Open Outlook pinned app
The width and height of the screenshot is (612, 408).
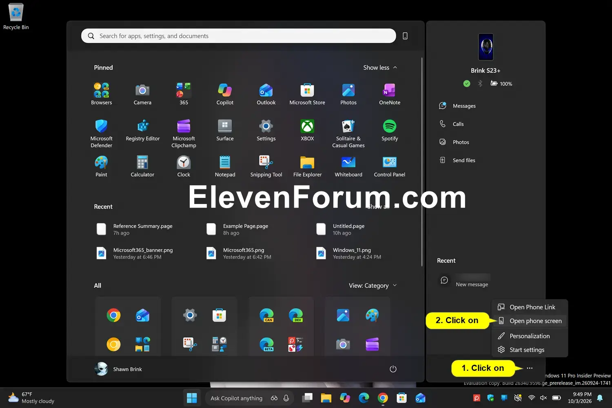pos(266,94)
